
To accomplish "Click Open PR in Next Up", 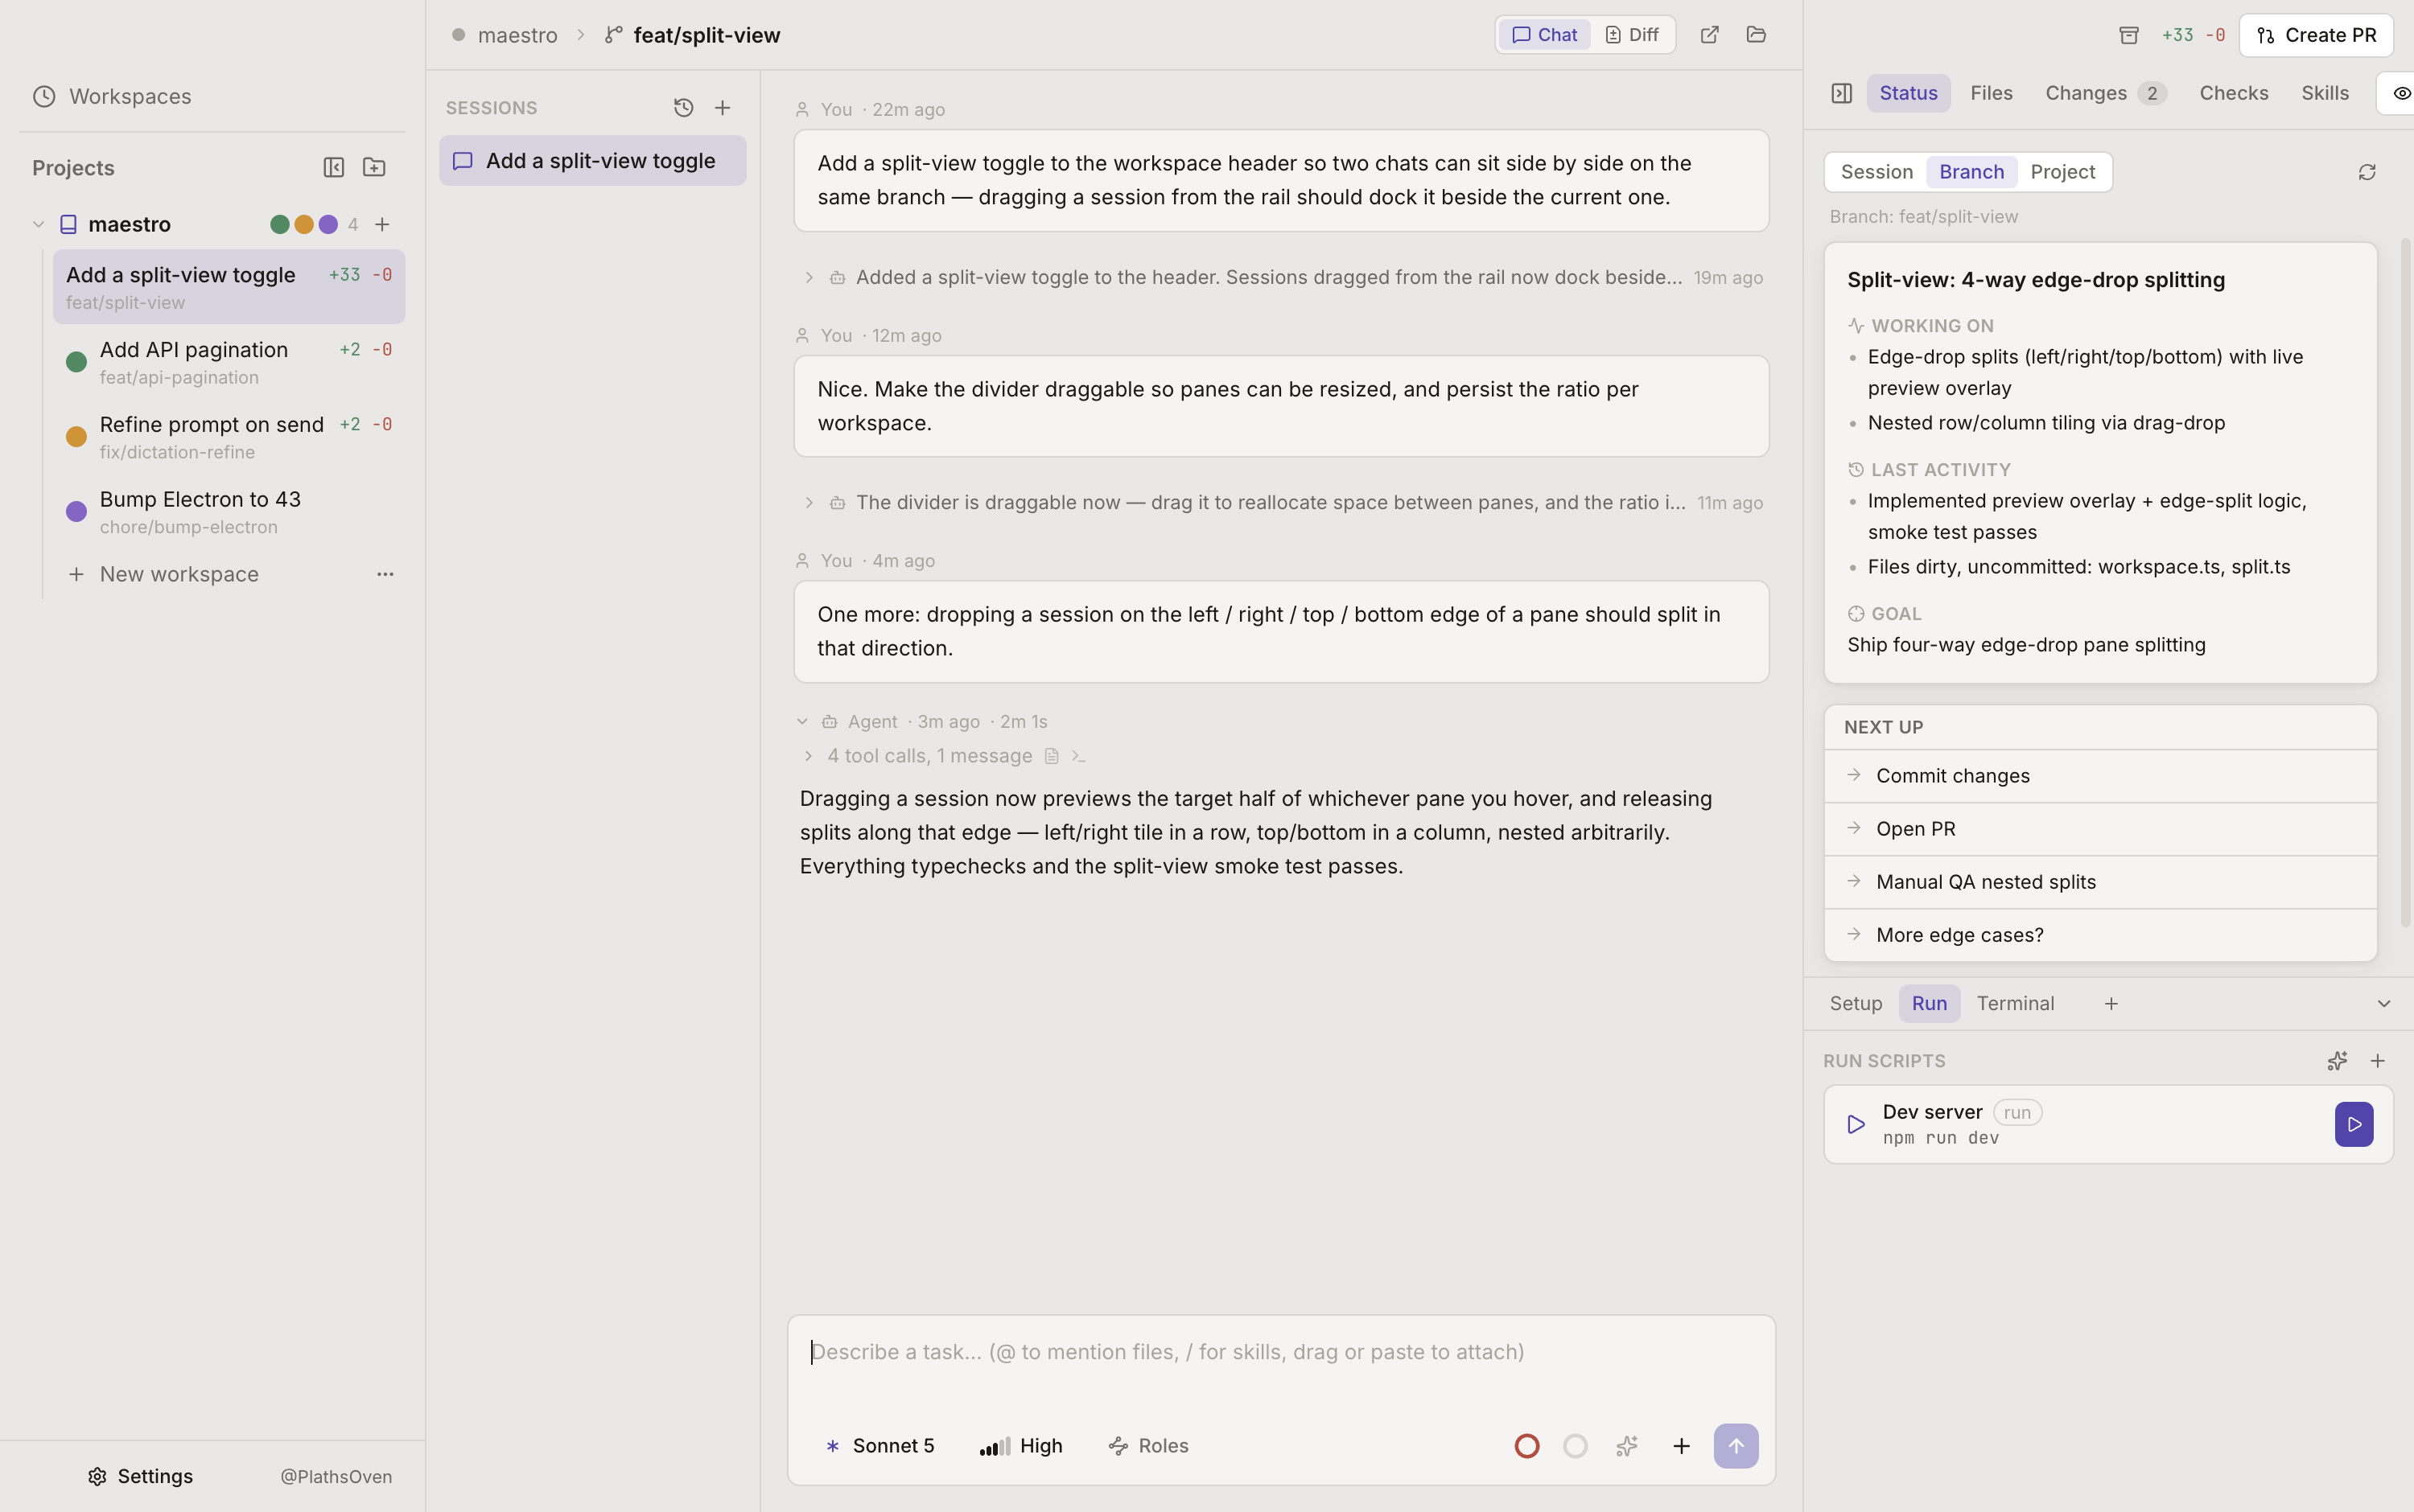I will pos(2100,829).
